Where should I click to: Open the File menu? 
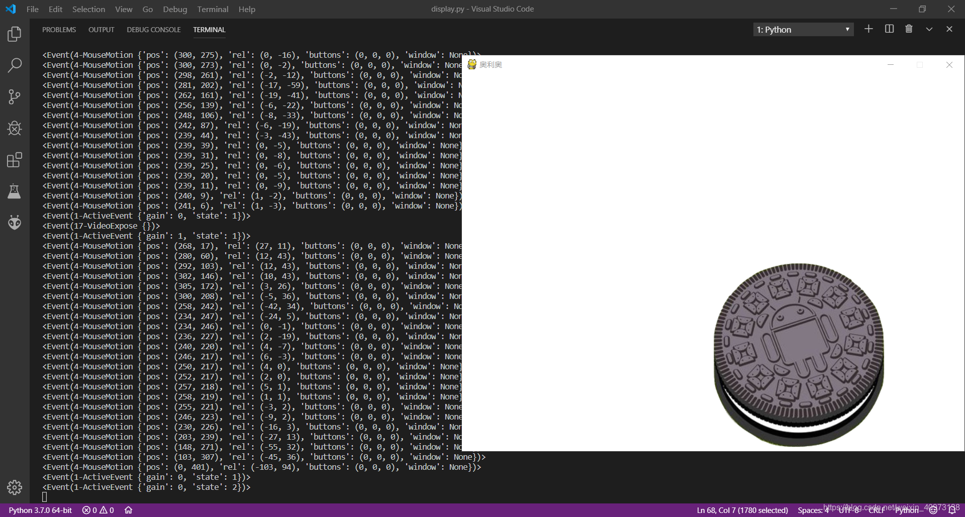(32, 9)
